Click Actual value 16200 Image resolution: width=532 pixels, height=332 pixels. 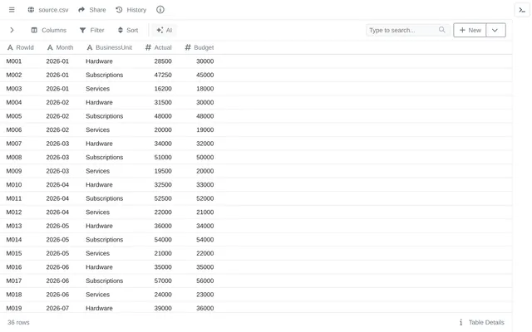(163, 89)
